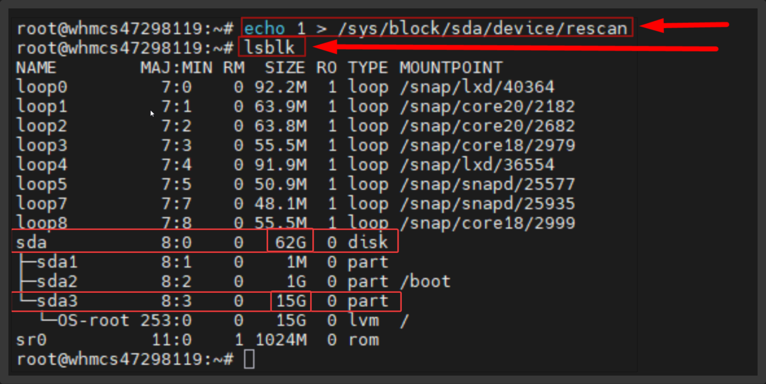Click the TYPE column header
Image resolution: width=766 pixels, height=384 pixels.
(368, 68)
